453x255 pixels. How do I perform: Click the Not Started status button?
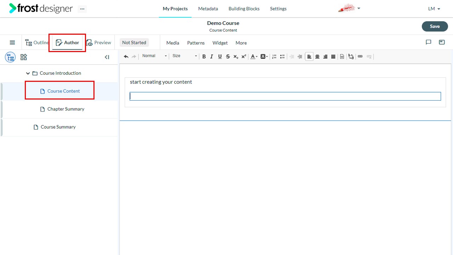point(134,42)
